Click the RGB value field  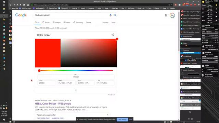click(47, 83)
